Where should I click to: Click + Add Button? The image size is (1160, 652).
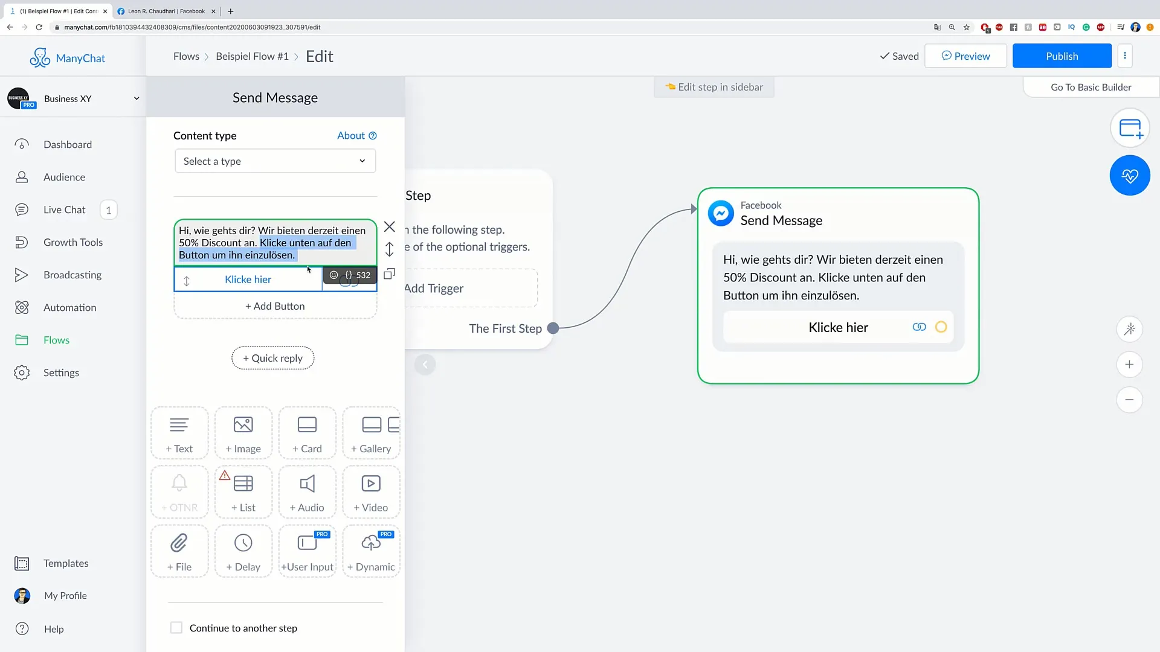click(x=275, y=306)
